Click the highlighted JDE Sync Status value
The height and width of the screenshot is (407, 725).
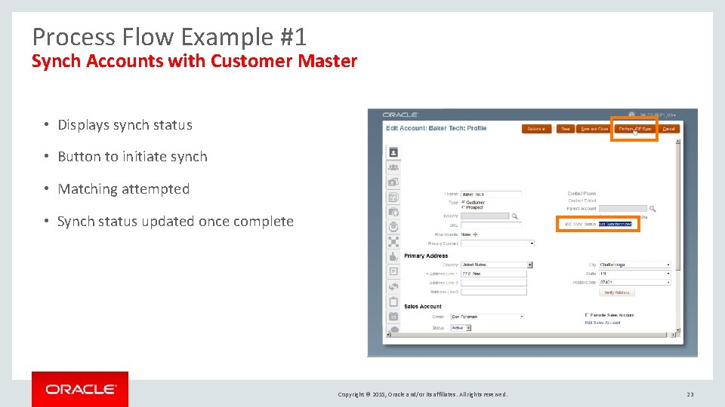615,224
